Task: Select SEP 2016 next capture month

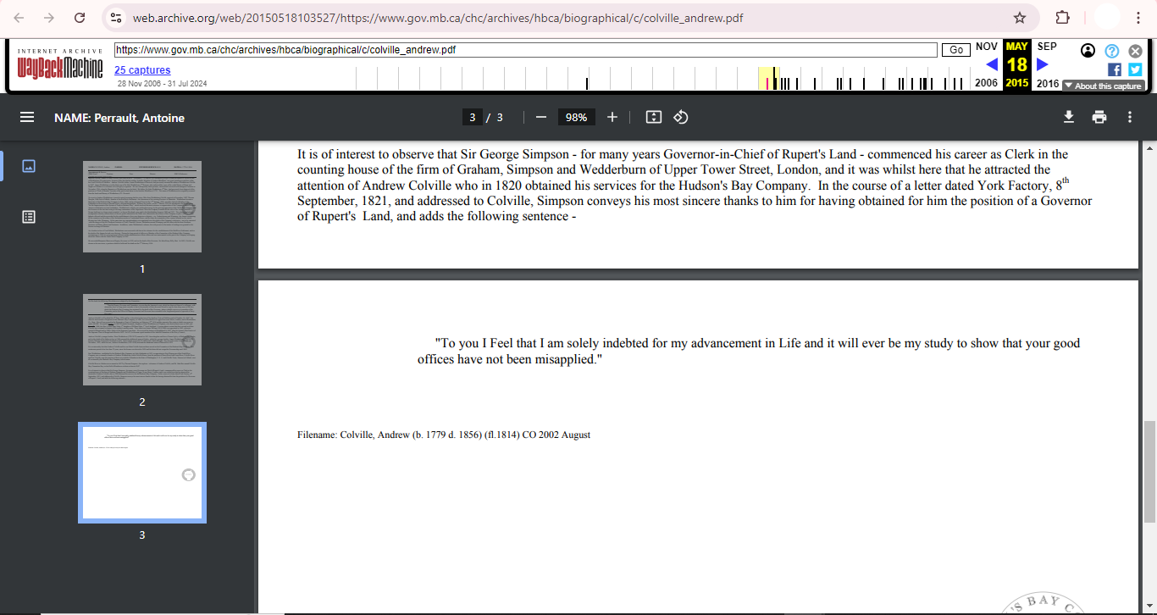Action: point(1047,47)
